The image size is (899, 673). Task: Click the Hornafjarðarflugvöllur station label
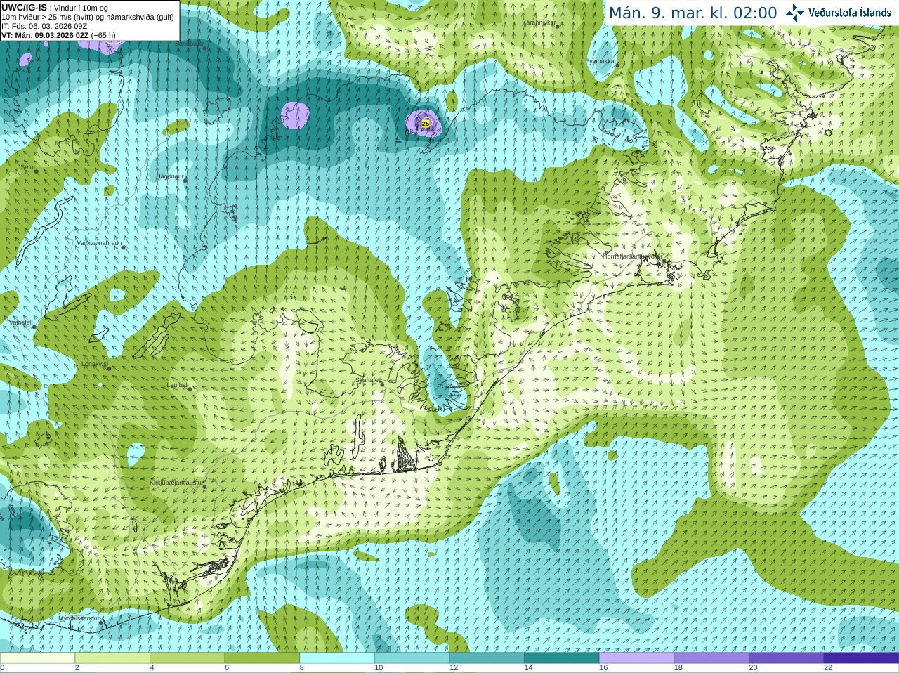(632, 256)
